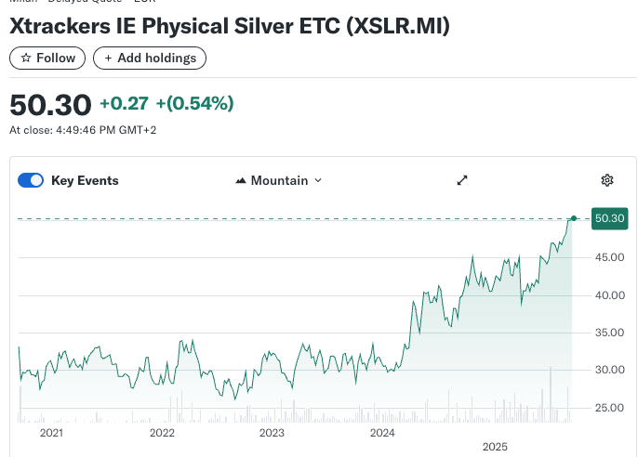Open chart settings gear

pos(607,180)
